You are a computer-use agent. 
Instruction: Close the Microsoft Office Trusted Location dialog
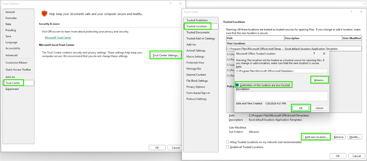click(324, 53)
